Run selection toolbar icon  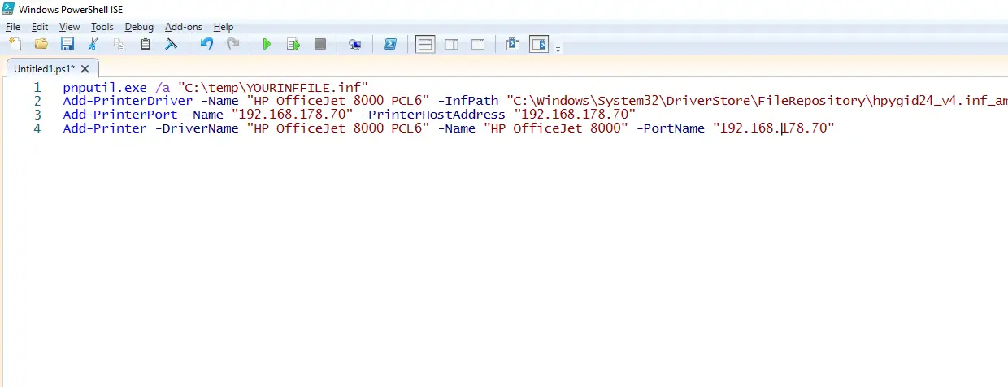(293, 45)
